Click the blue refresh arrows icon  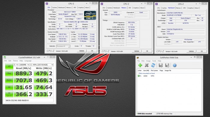(153, 65)
